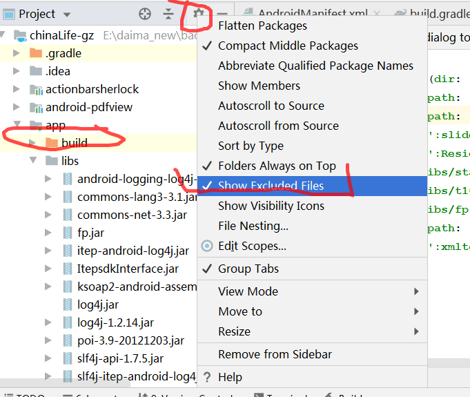Click the actionbarsherlock module icon

tap(37, 89)
